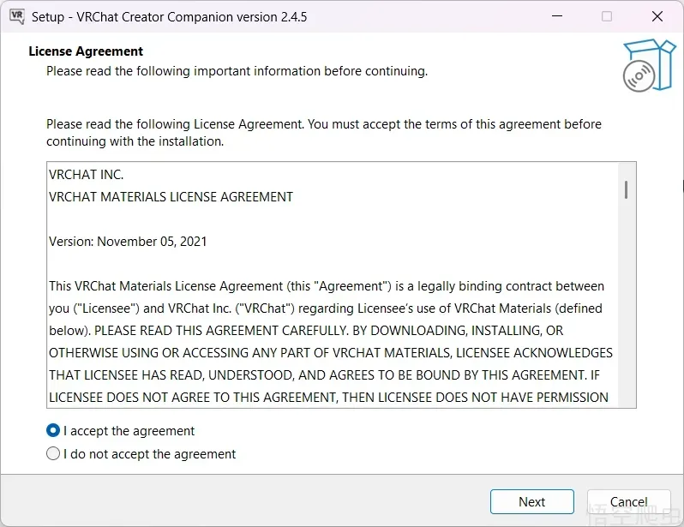Screen dimensions: 684x527
Task: Close the VRChat Creator Companion setup window
Action: (x=657, y=16)
